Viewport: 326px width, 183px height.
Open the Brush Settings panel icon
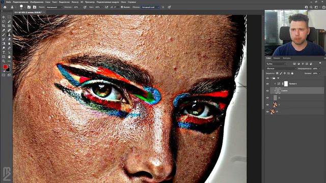click(29, 7)
